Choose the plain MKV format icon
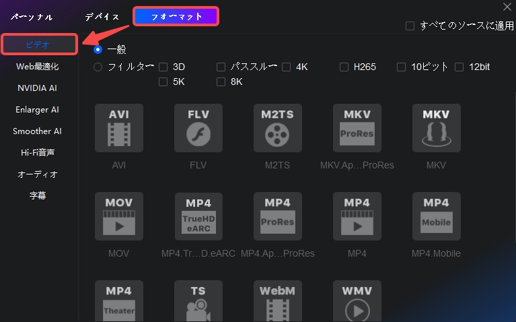 coord(437,128)
